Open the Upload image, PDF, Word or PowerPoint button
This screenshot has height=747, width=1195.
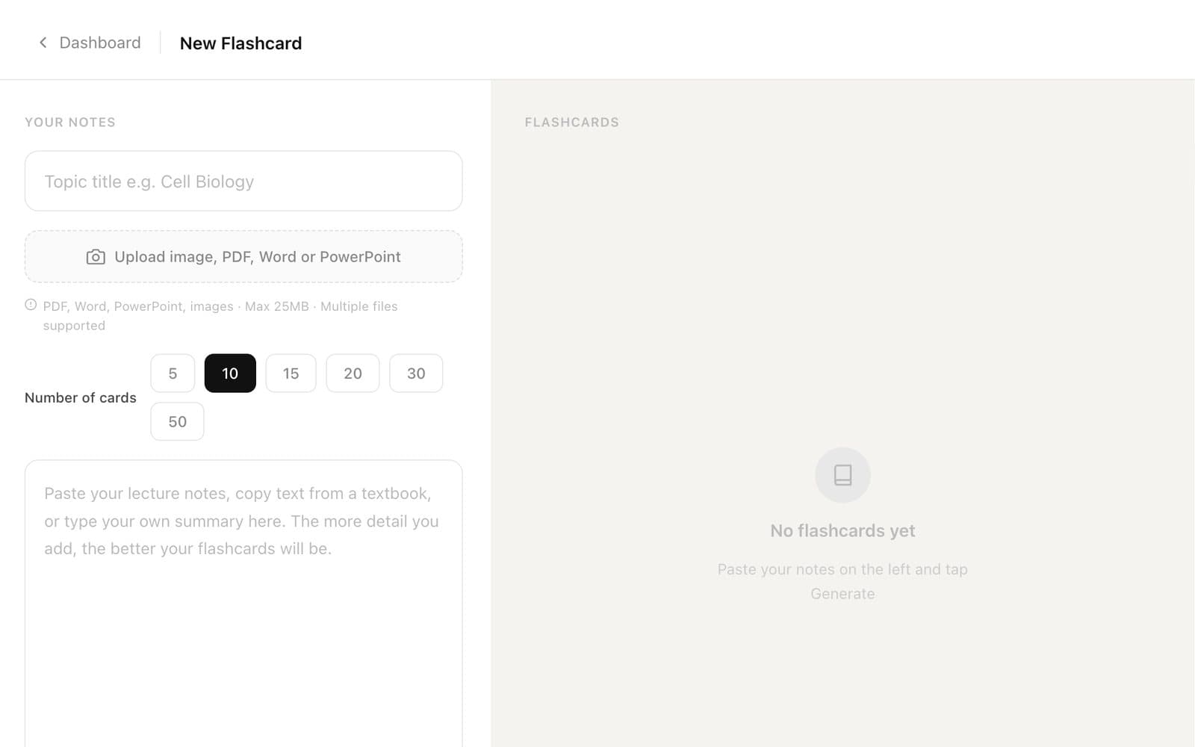pyautogui.click(x=243, y=256)
